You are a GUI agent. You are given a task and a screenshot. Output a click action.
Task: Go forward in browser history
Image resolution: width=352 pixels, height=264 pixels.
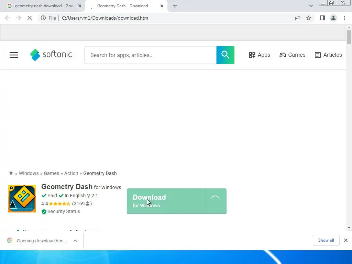tap(19, 18)
